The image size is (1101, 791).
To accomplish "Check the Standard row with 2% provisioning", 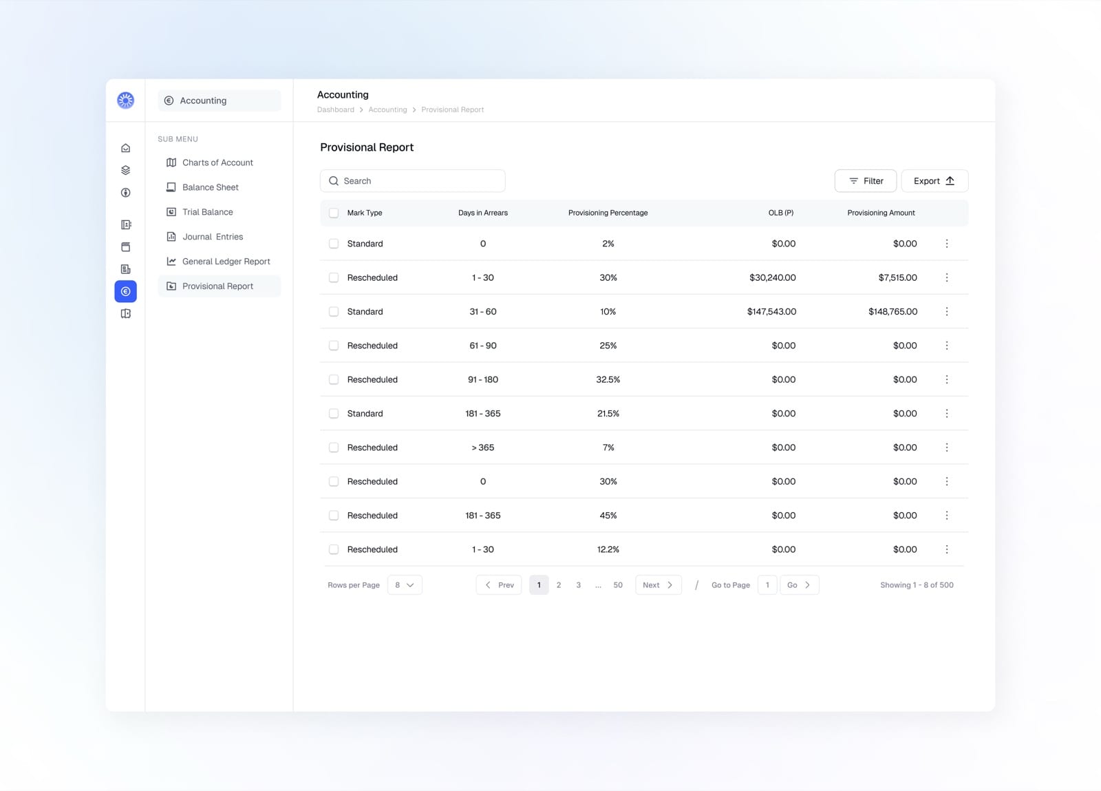I will [x=334, y=244].
